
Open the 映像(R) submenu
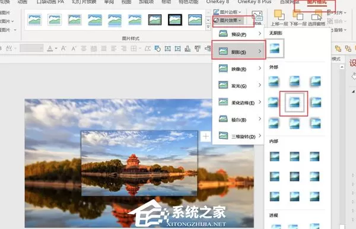click(x=238, y=69)
